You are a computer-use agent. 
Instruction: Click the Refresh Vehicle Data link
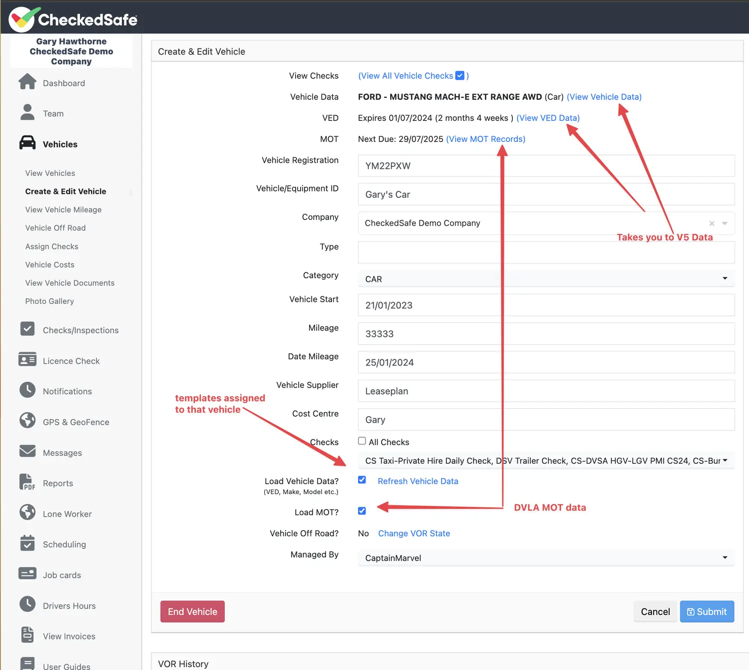[418, 481]
